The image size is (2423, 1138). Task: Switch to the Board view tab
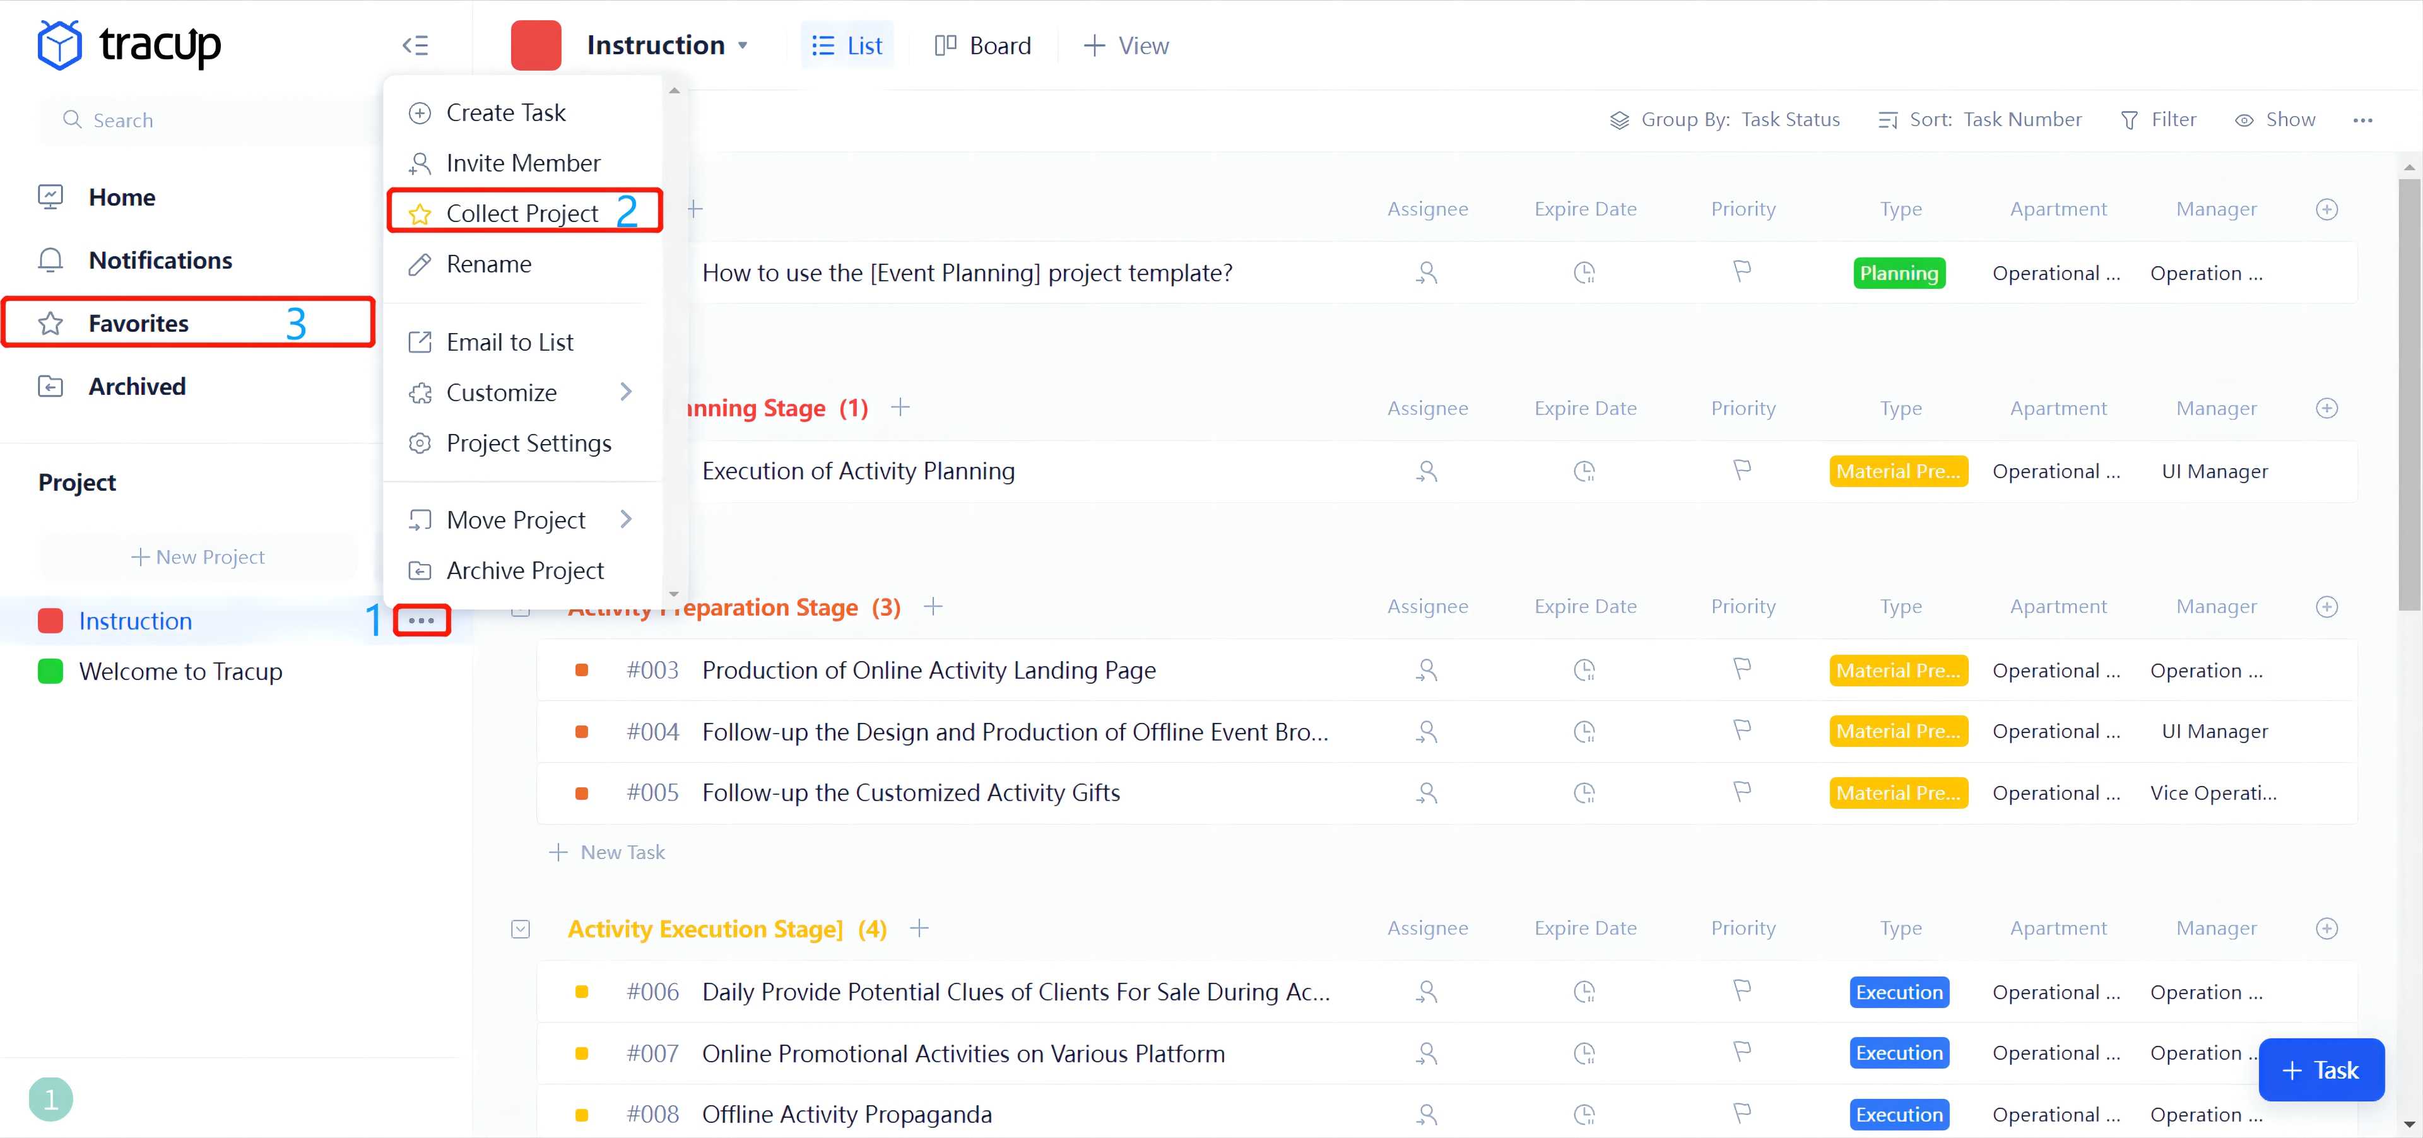tap(982, 45)
